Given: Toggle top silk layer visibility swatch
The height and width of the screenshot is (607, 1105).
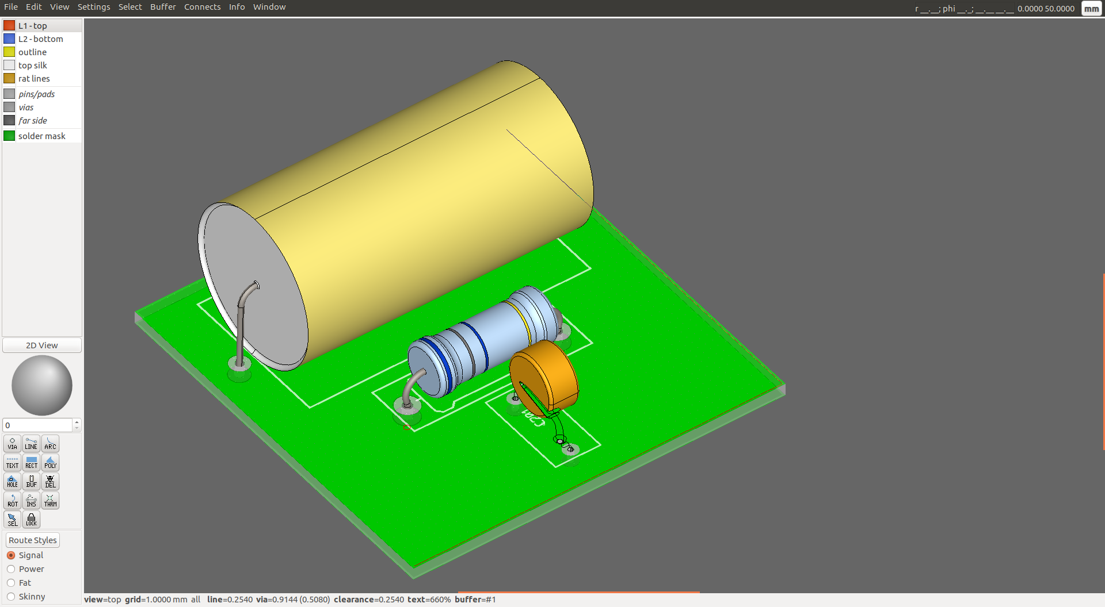Looking at the screenshot, I should pyautogui.click(x=9, y=65).
